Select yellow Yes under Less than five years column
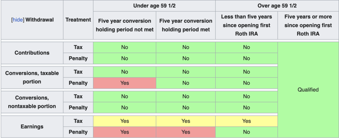 tap(246, 121)
